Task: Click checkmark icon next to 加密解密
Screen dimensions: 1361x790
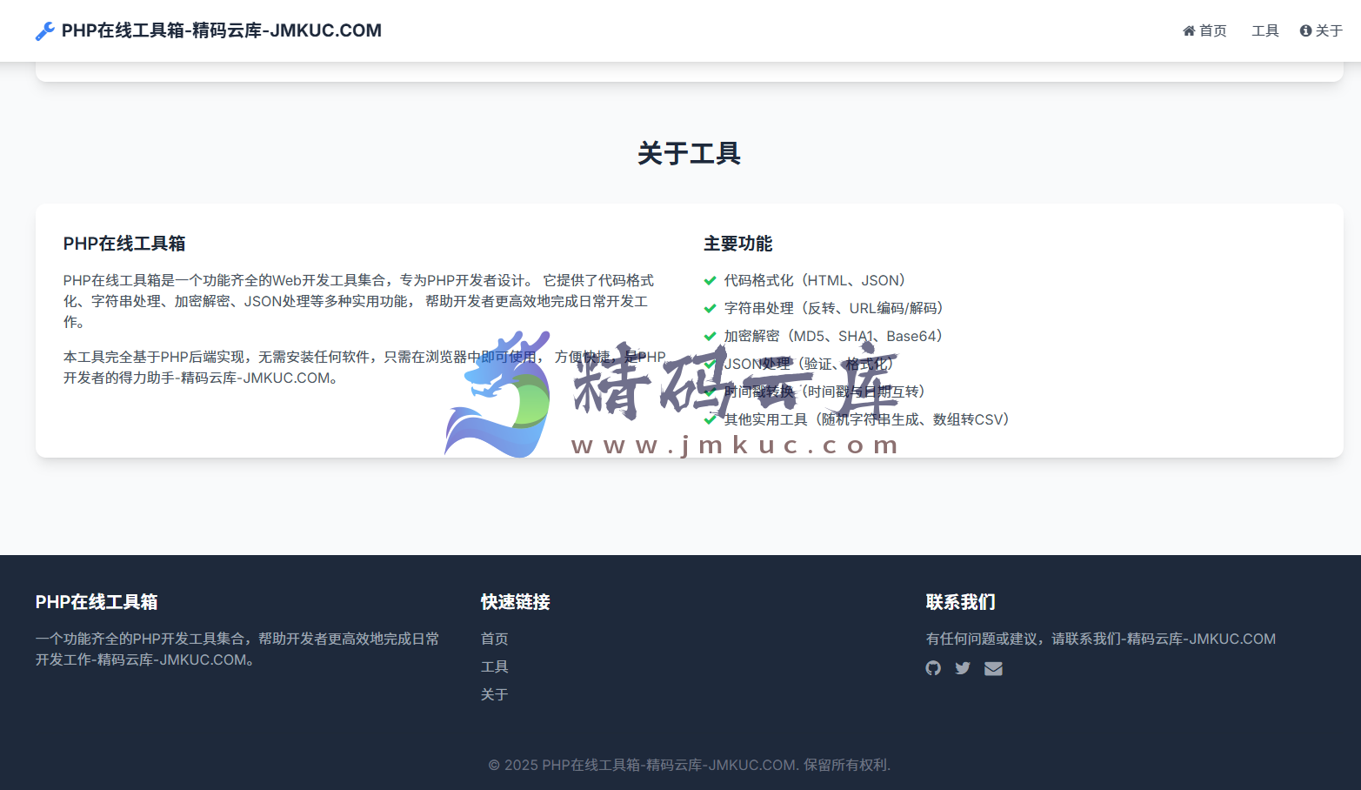Action: (710, 337)
